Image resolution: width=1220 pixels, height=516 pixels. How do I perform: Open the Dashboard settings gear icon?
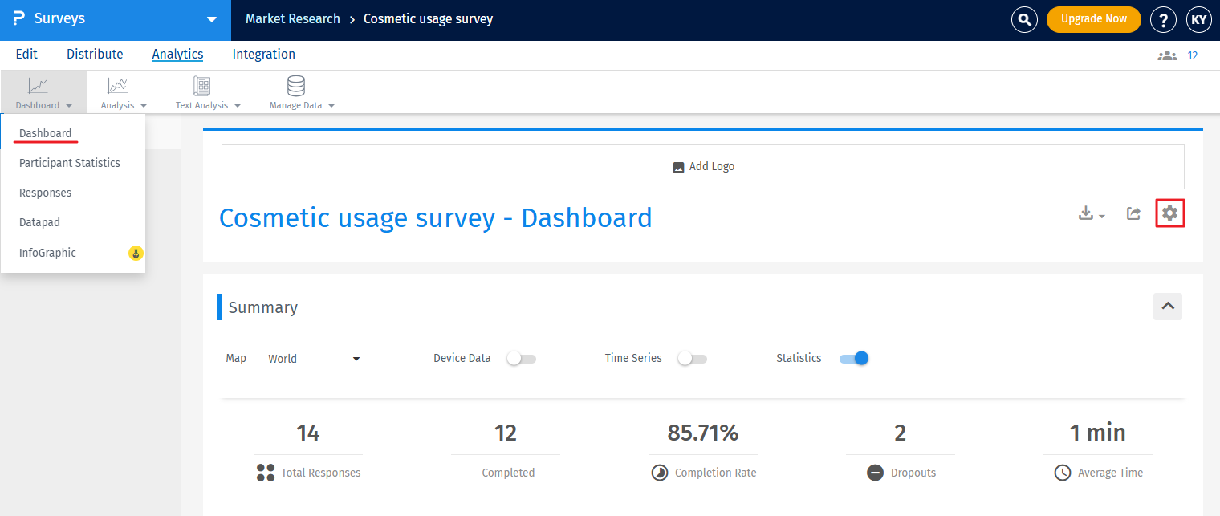tap(1169, 213)
